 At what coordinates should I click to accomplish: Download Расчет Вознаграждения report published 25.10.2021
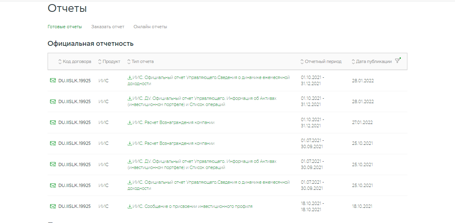171,143
